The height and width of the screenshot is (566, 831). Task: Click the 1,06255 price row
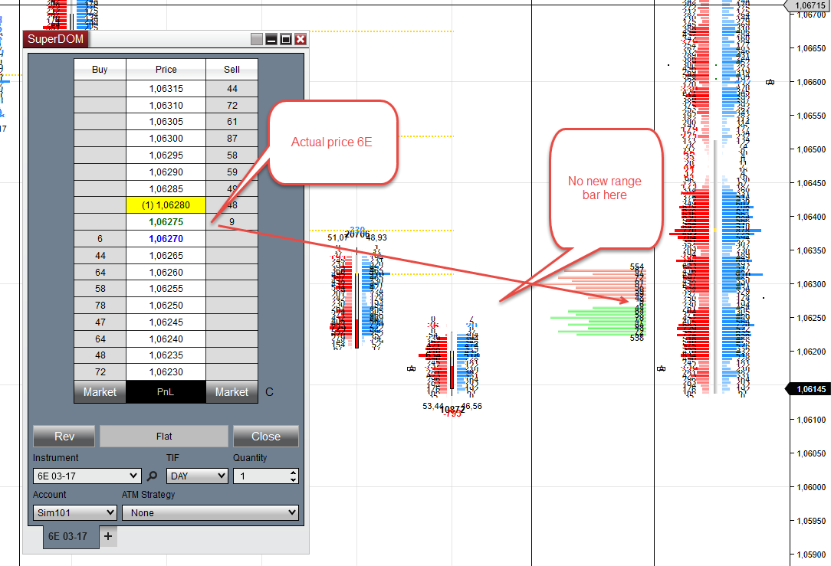point(166,289)
